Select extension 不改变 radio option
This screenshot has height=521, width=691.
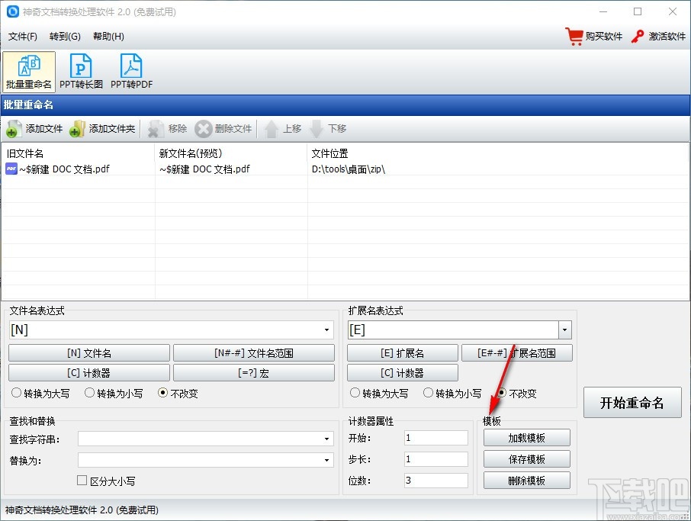tap(502, 393)
